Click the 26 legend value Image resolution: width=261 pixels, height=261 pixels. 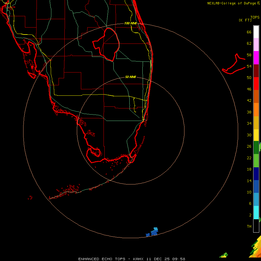click(249, 146)
